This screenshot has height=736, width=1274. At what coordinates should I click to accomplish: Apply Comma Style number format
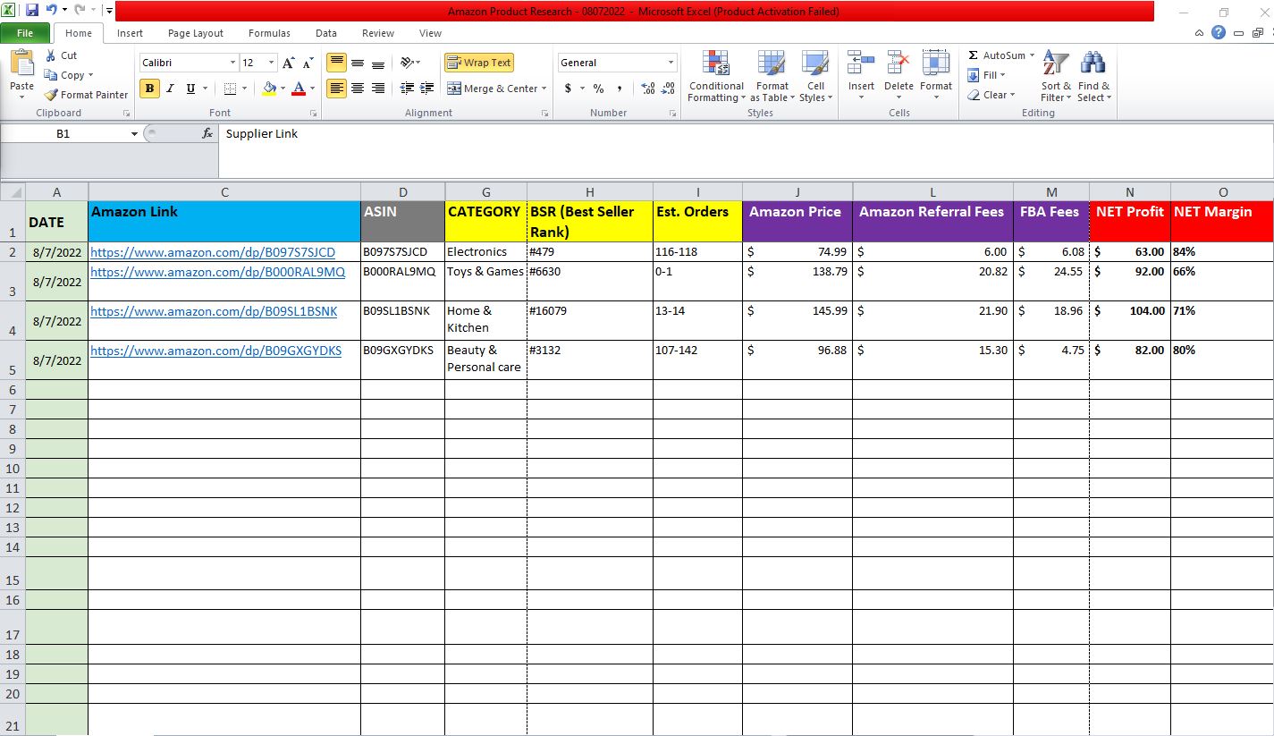[620, 89]
